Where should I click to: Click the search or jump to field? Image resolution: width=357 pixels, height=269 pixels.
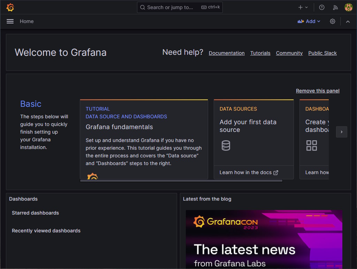180,7
